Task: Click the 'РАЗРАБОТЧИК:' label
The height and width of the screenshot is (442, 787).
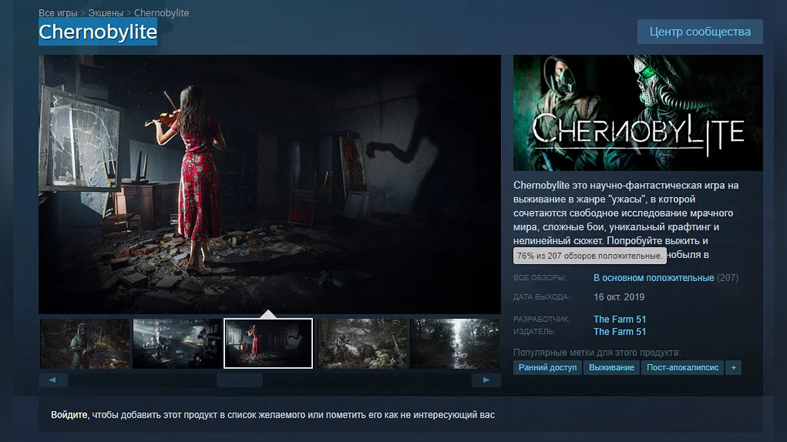Action: pyautogui.click(x=542, y=320)
